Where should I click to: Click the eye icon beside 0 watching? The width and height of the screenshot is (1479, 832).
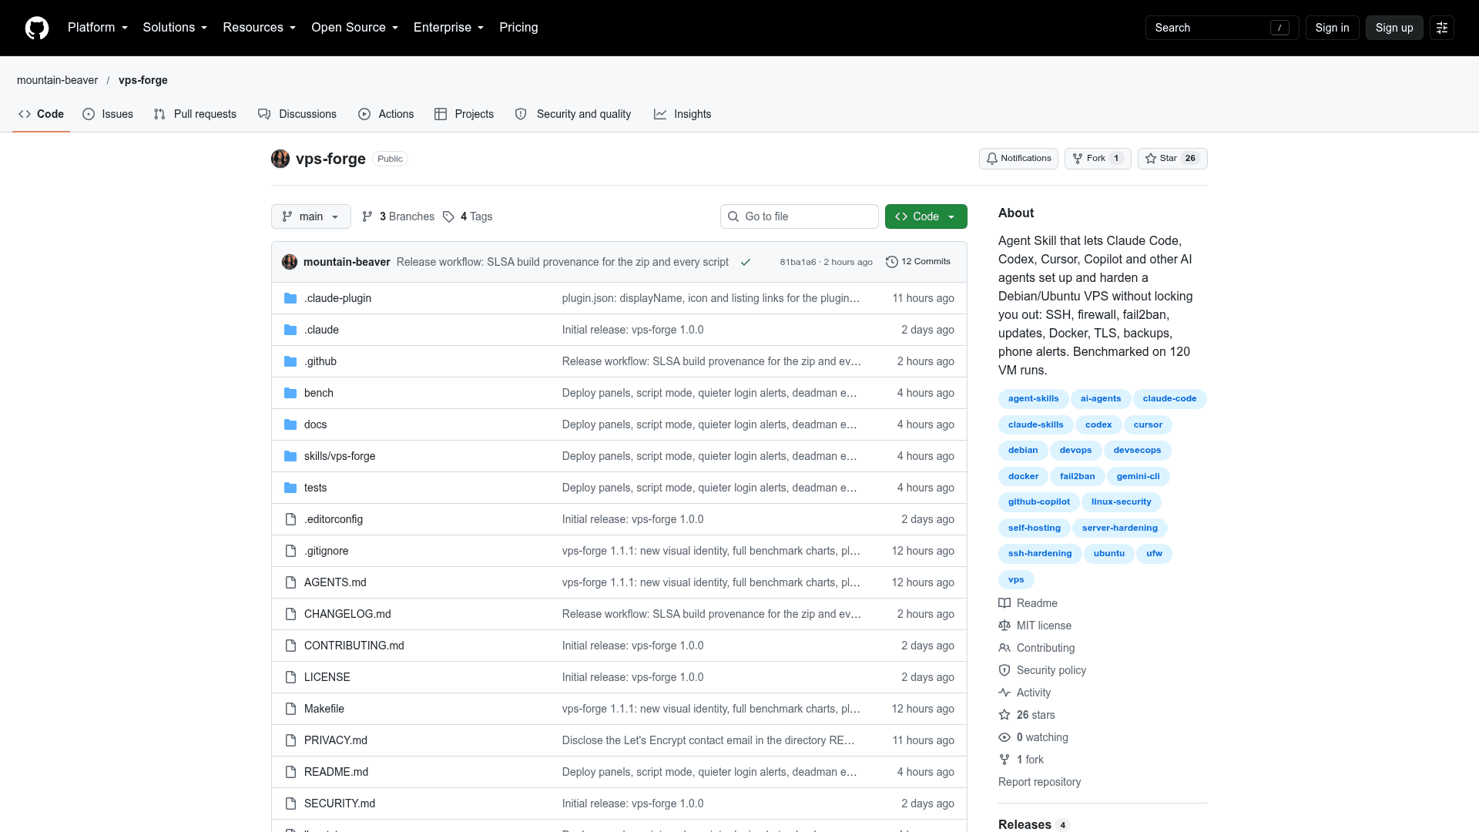(x=1004, y=737)
